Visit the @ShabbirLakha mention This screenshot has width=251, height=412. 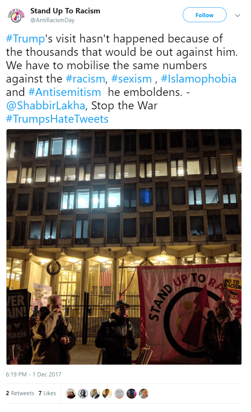pyautogui.click(x=46, y=105)
